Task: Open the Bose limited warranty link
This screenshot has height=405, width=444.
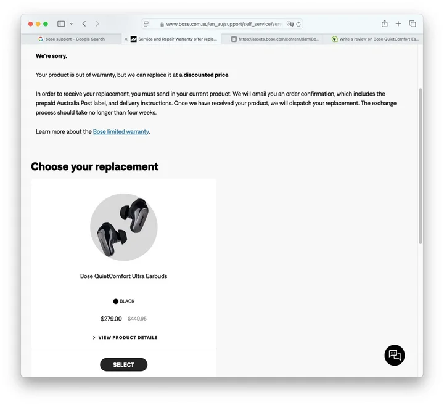Action: (121, 131)
